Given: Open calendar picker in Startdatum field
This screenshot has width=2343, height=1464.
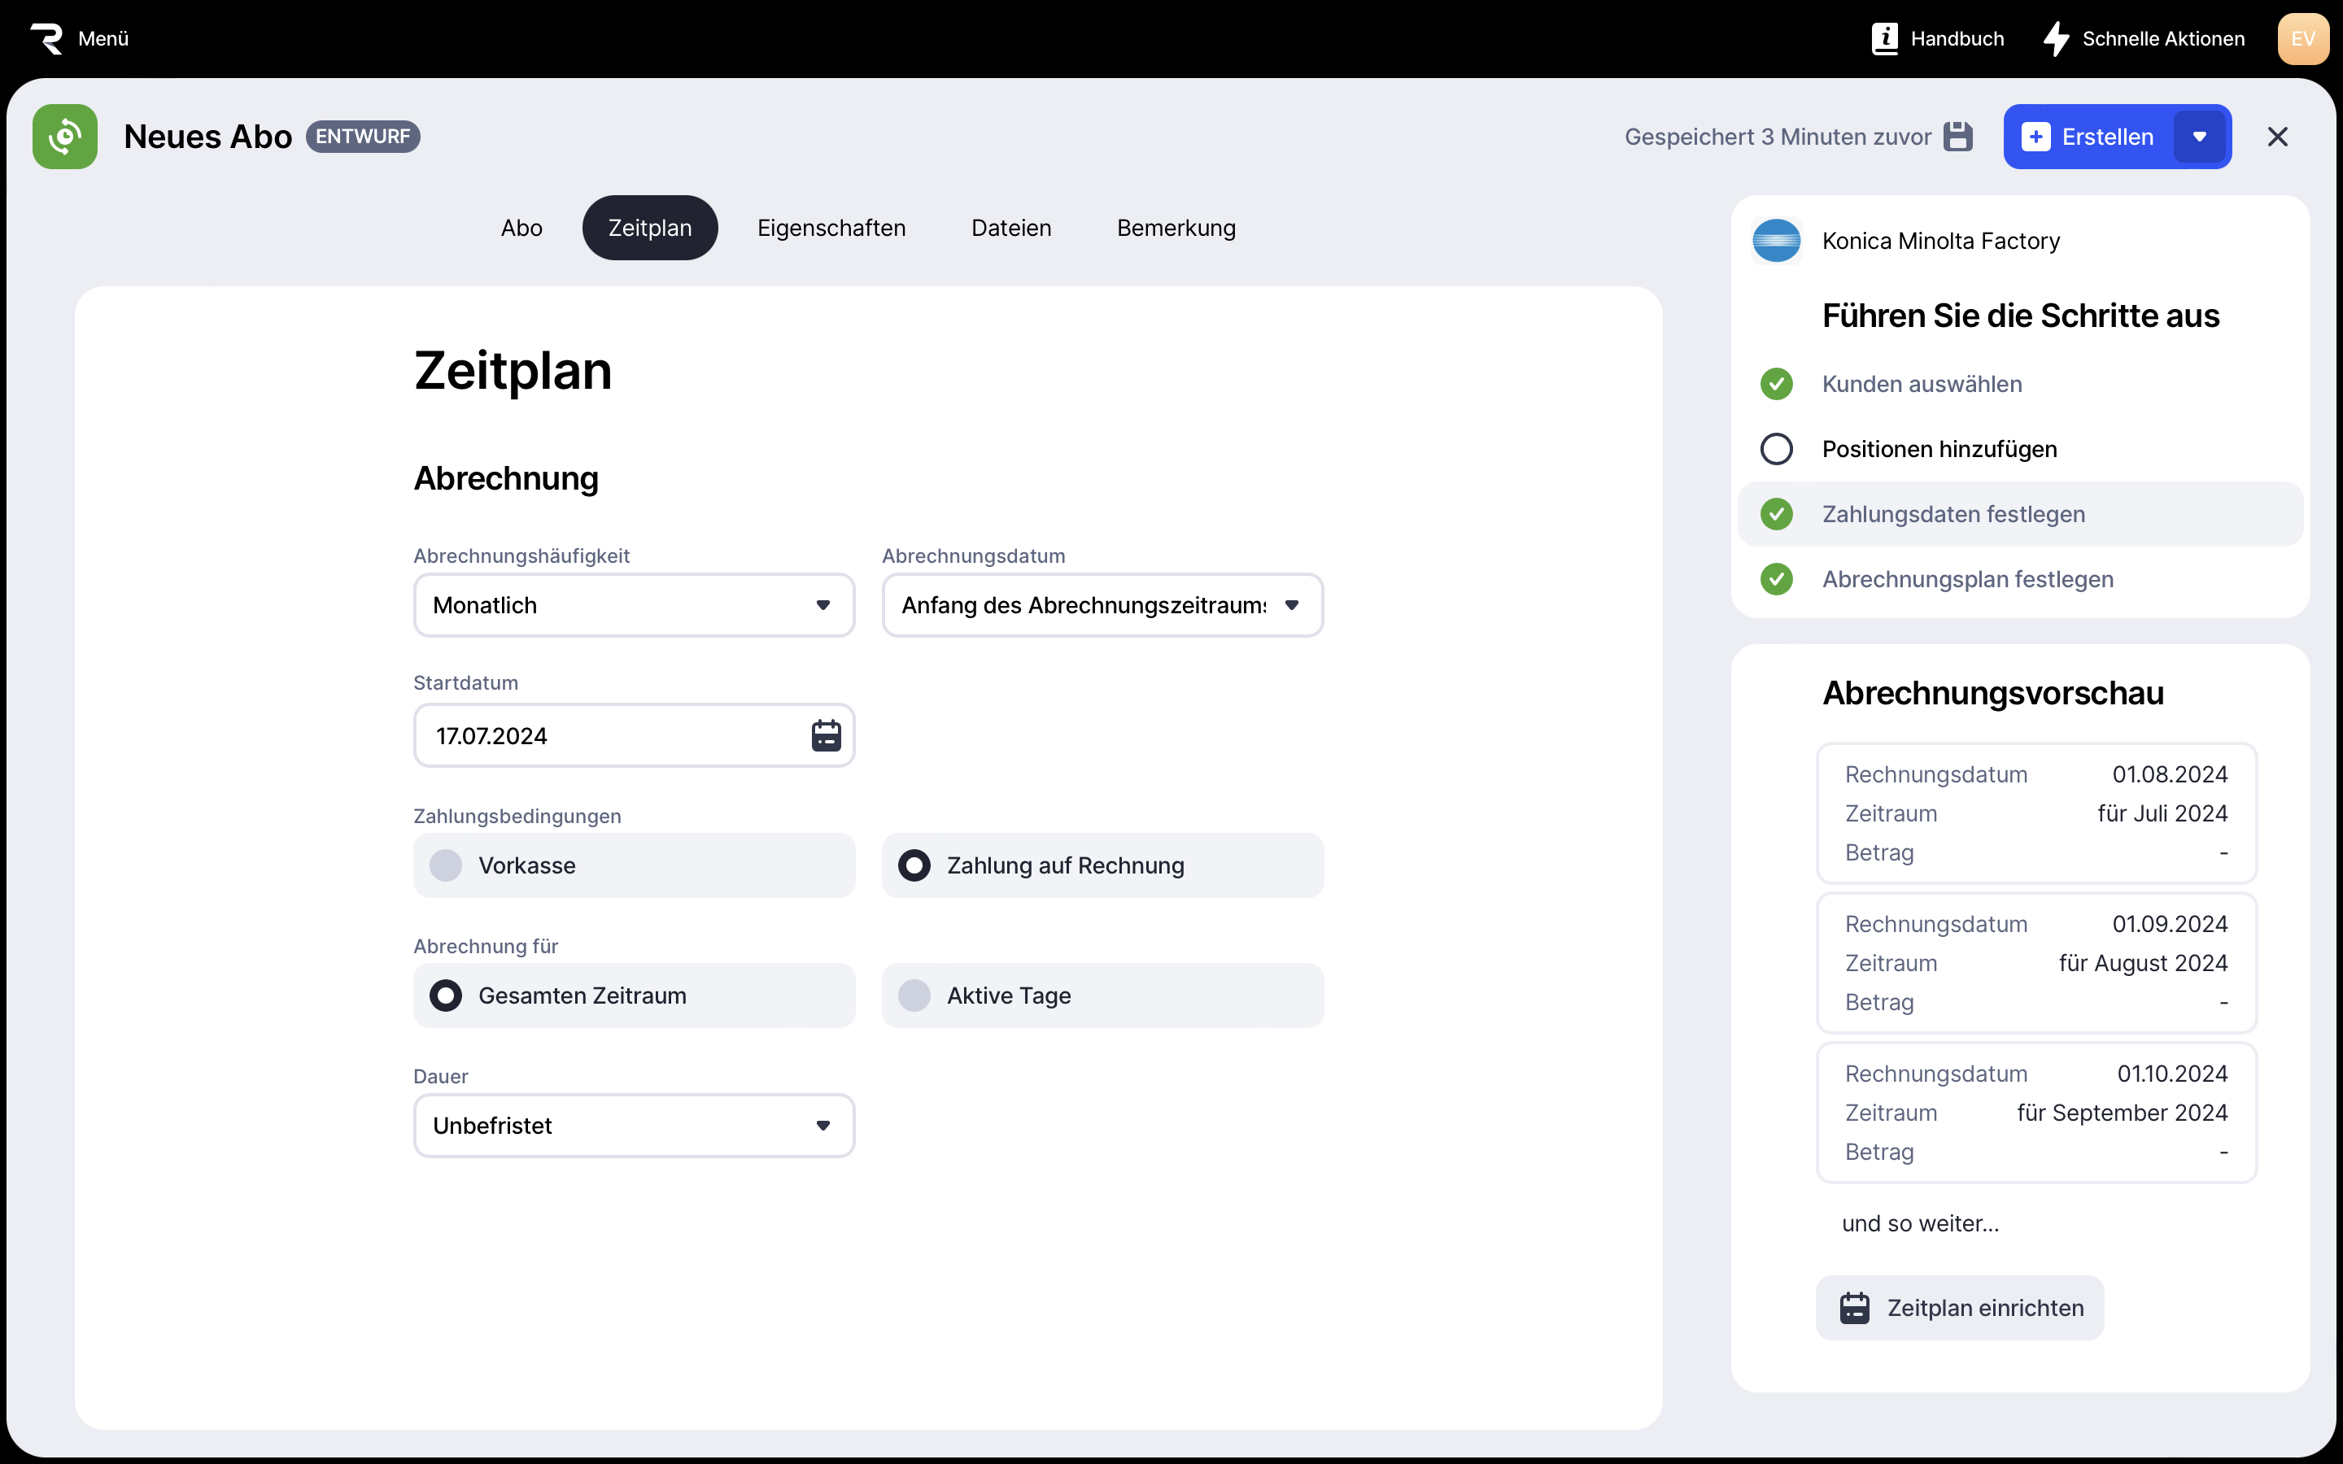Looking at the screenshot, I should pos(825,736).
